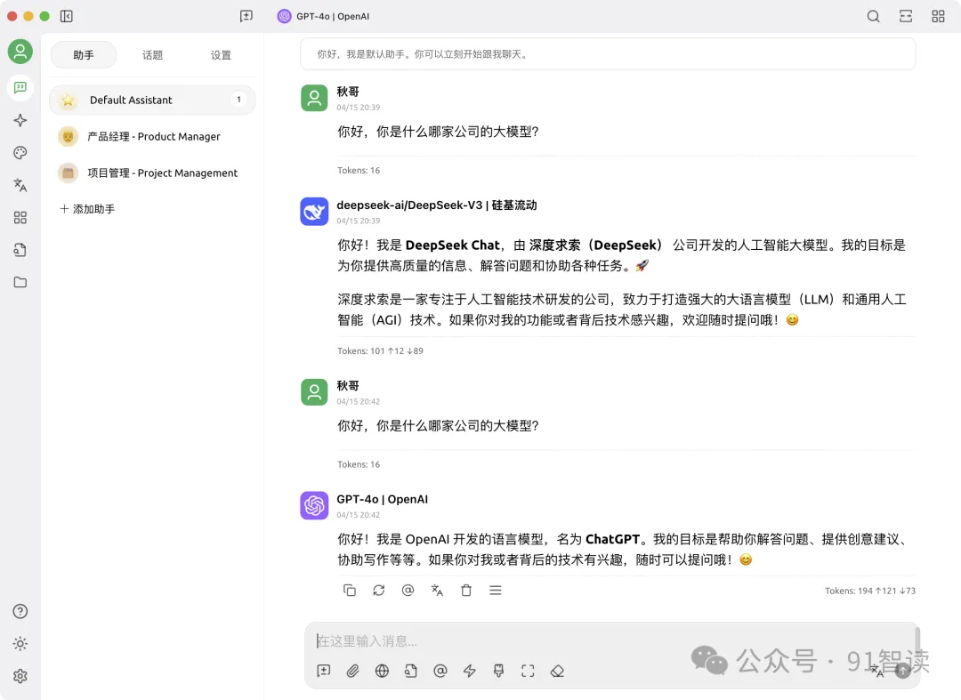Copy the GPT-4o reply

point(350,590)
